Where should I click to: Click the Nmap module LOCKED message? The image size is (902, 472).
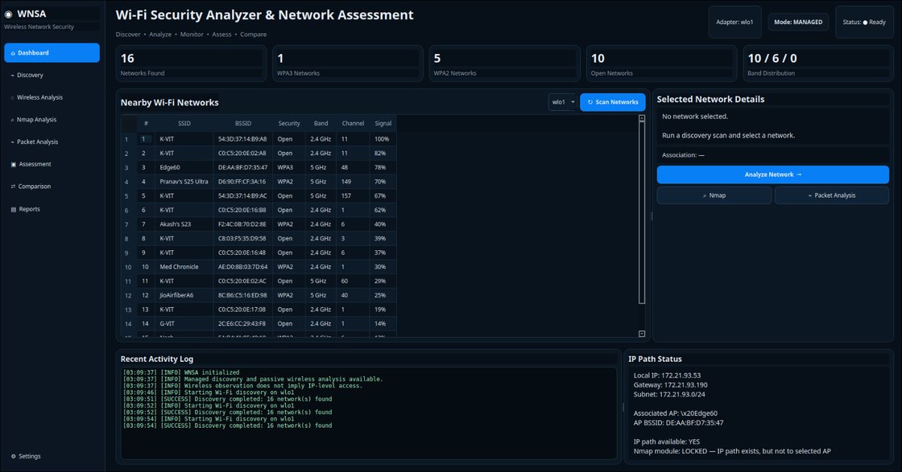tap(732, 451)
